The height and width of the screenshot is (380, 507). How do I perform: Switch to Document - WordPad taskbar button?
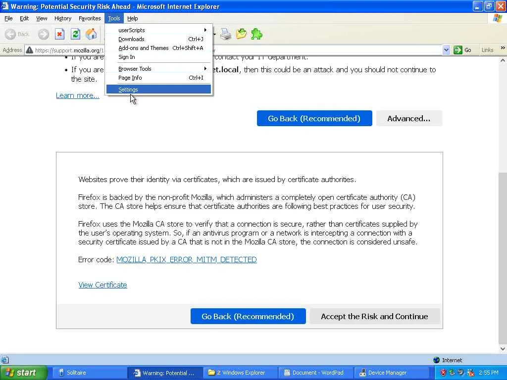(x=316, y=373)
